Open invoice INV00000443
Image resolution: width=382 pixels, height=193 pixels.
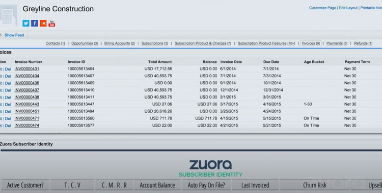[x=27, y=104]
